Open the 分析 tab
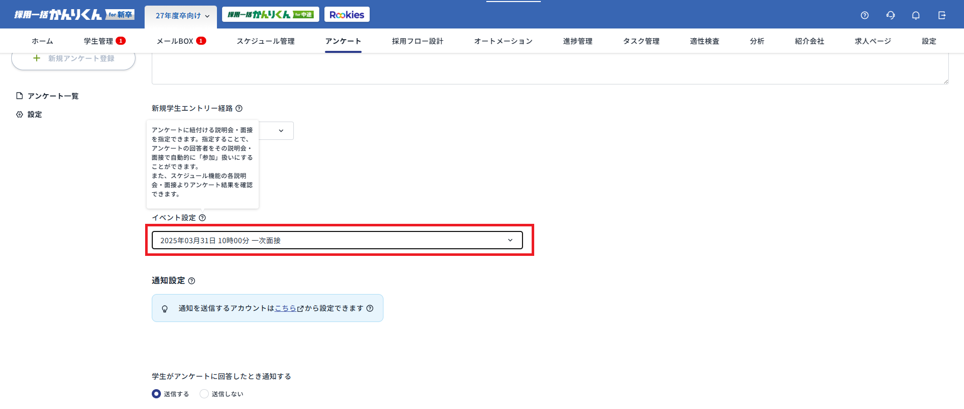This screenshot has width=964, height=409. (x=757, y=41)
